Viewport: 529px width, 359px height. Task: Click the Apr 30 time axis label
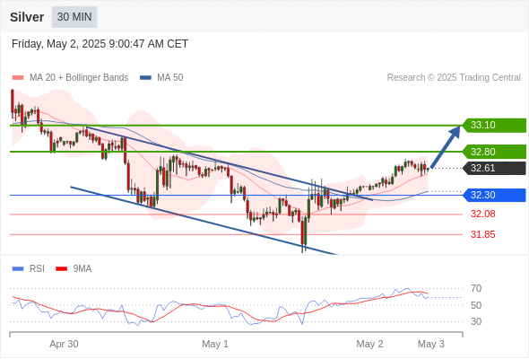pyautogui.click(x=64, y=344)
